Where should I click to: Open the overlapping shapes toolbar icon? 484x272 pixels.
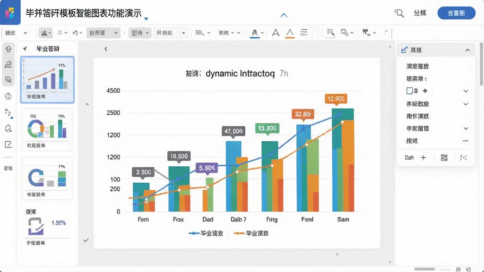coord(344,33)
